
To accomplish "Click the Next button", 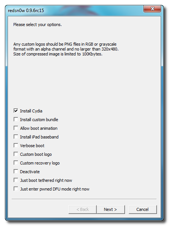I will pos(110,209).
